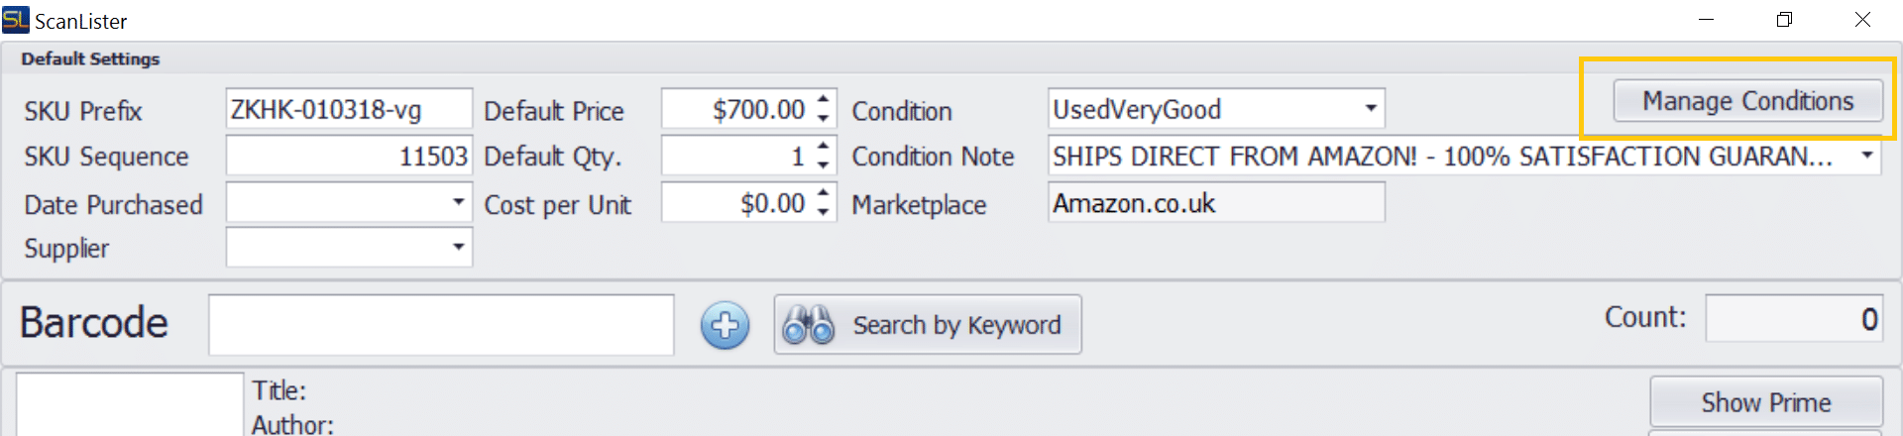The width and height of the screenshot is (1903, 436).
Task: Click the blue plus add barcode icon
Action: (725, 325)
